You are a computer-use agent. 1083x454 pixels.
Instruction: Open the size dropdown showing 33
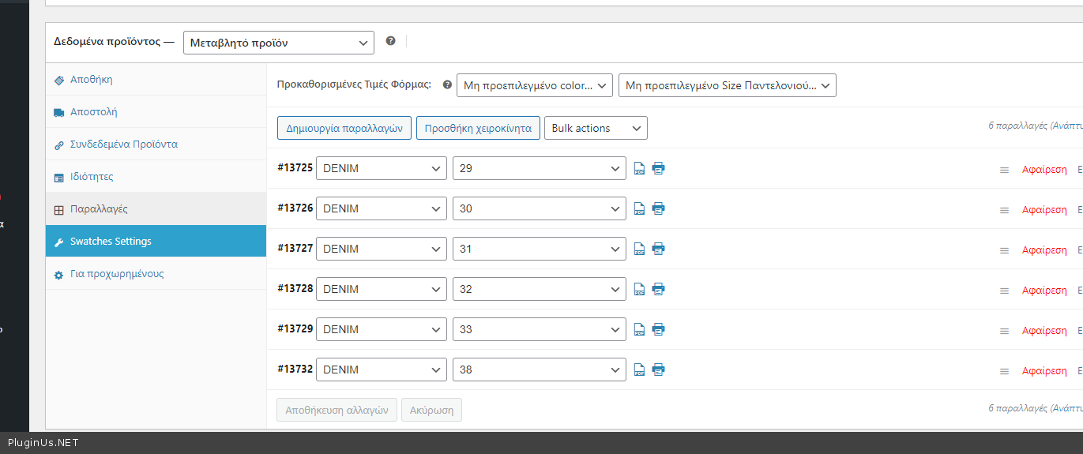[x=539, y=329]
